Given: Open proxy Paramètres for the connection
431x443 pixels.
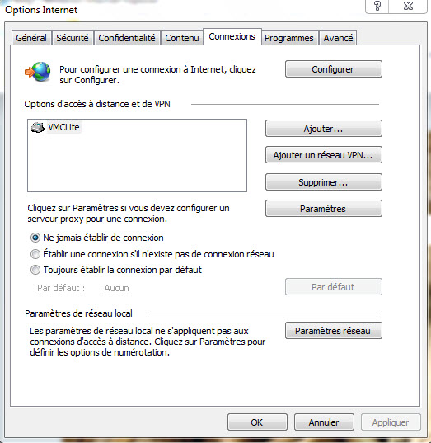Looking at the screenshot, I should pos(324,209).
